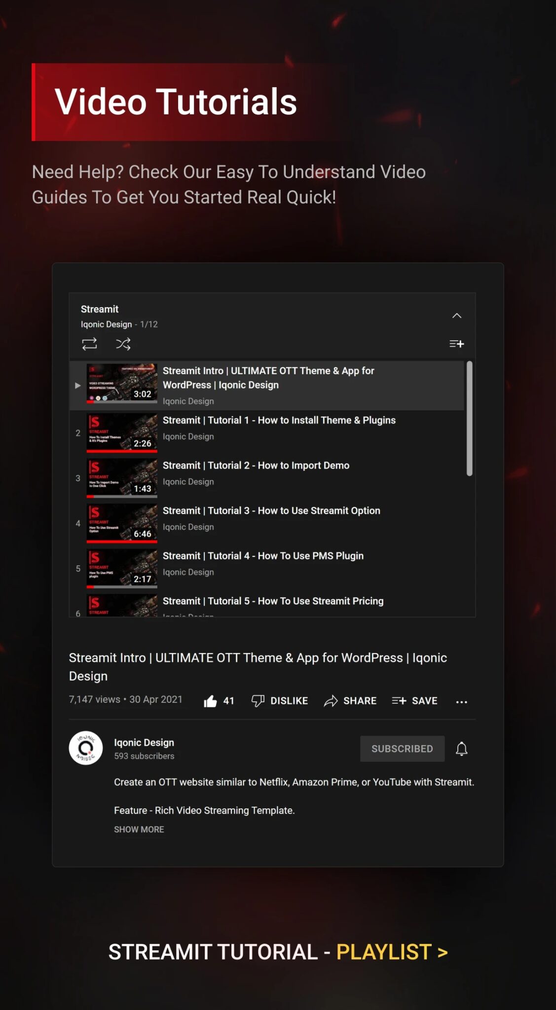Image resolution: width=556 pixels, height=1010 pixels.
Task: Select Tutorial 1 - How to Install Theme & Plugins
Action: click(279, 420)
